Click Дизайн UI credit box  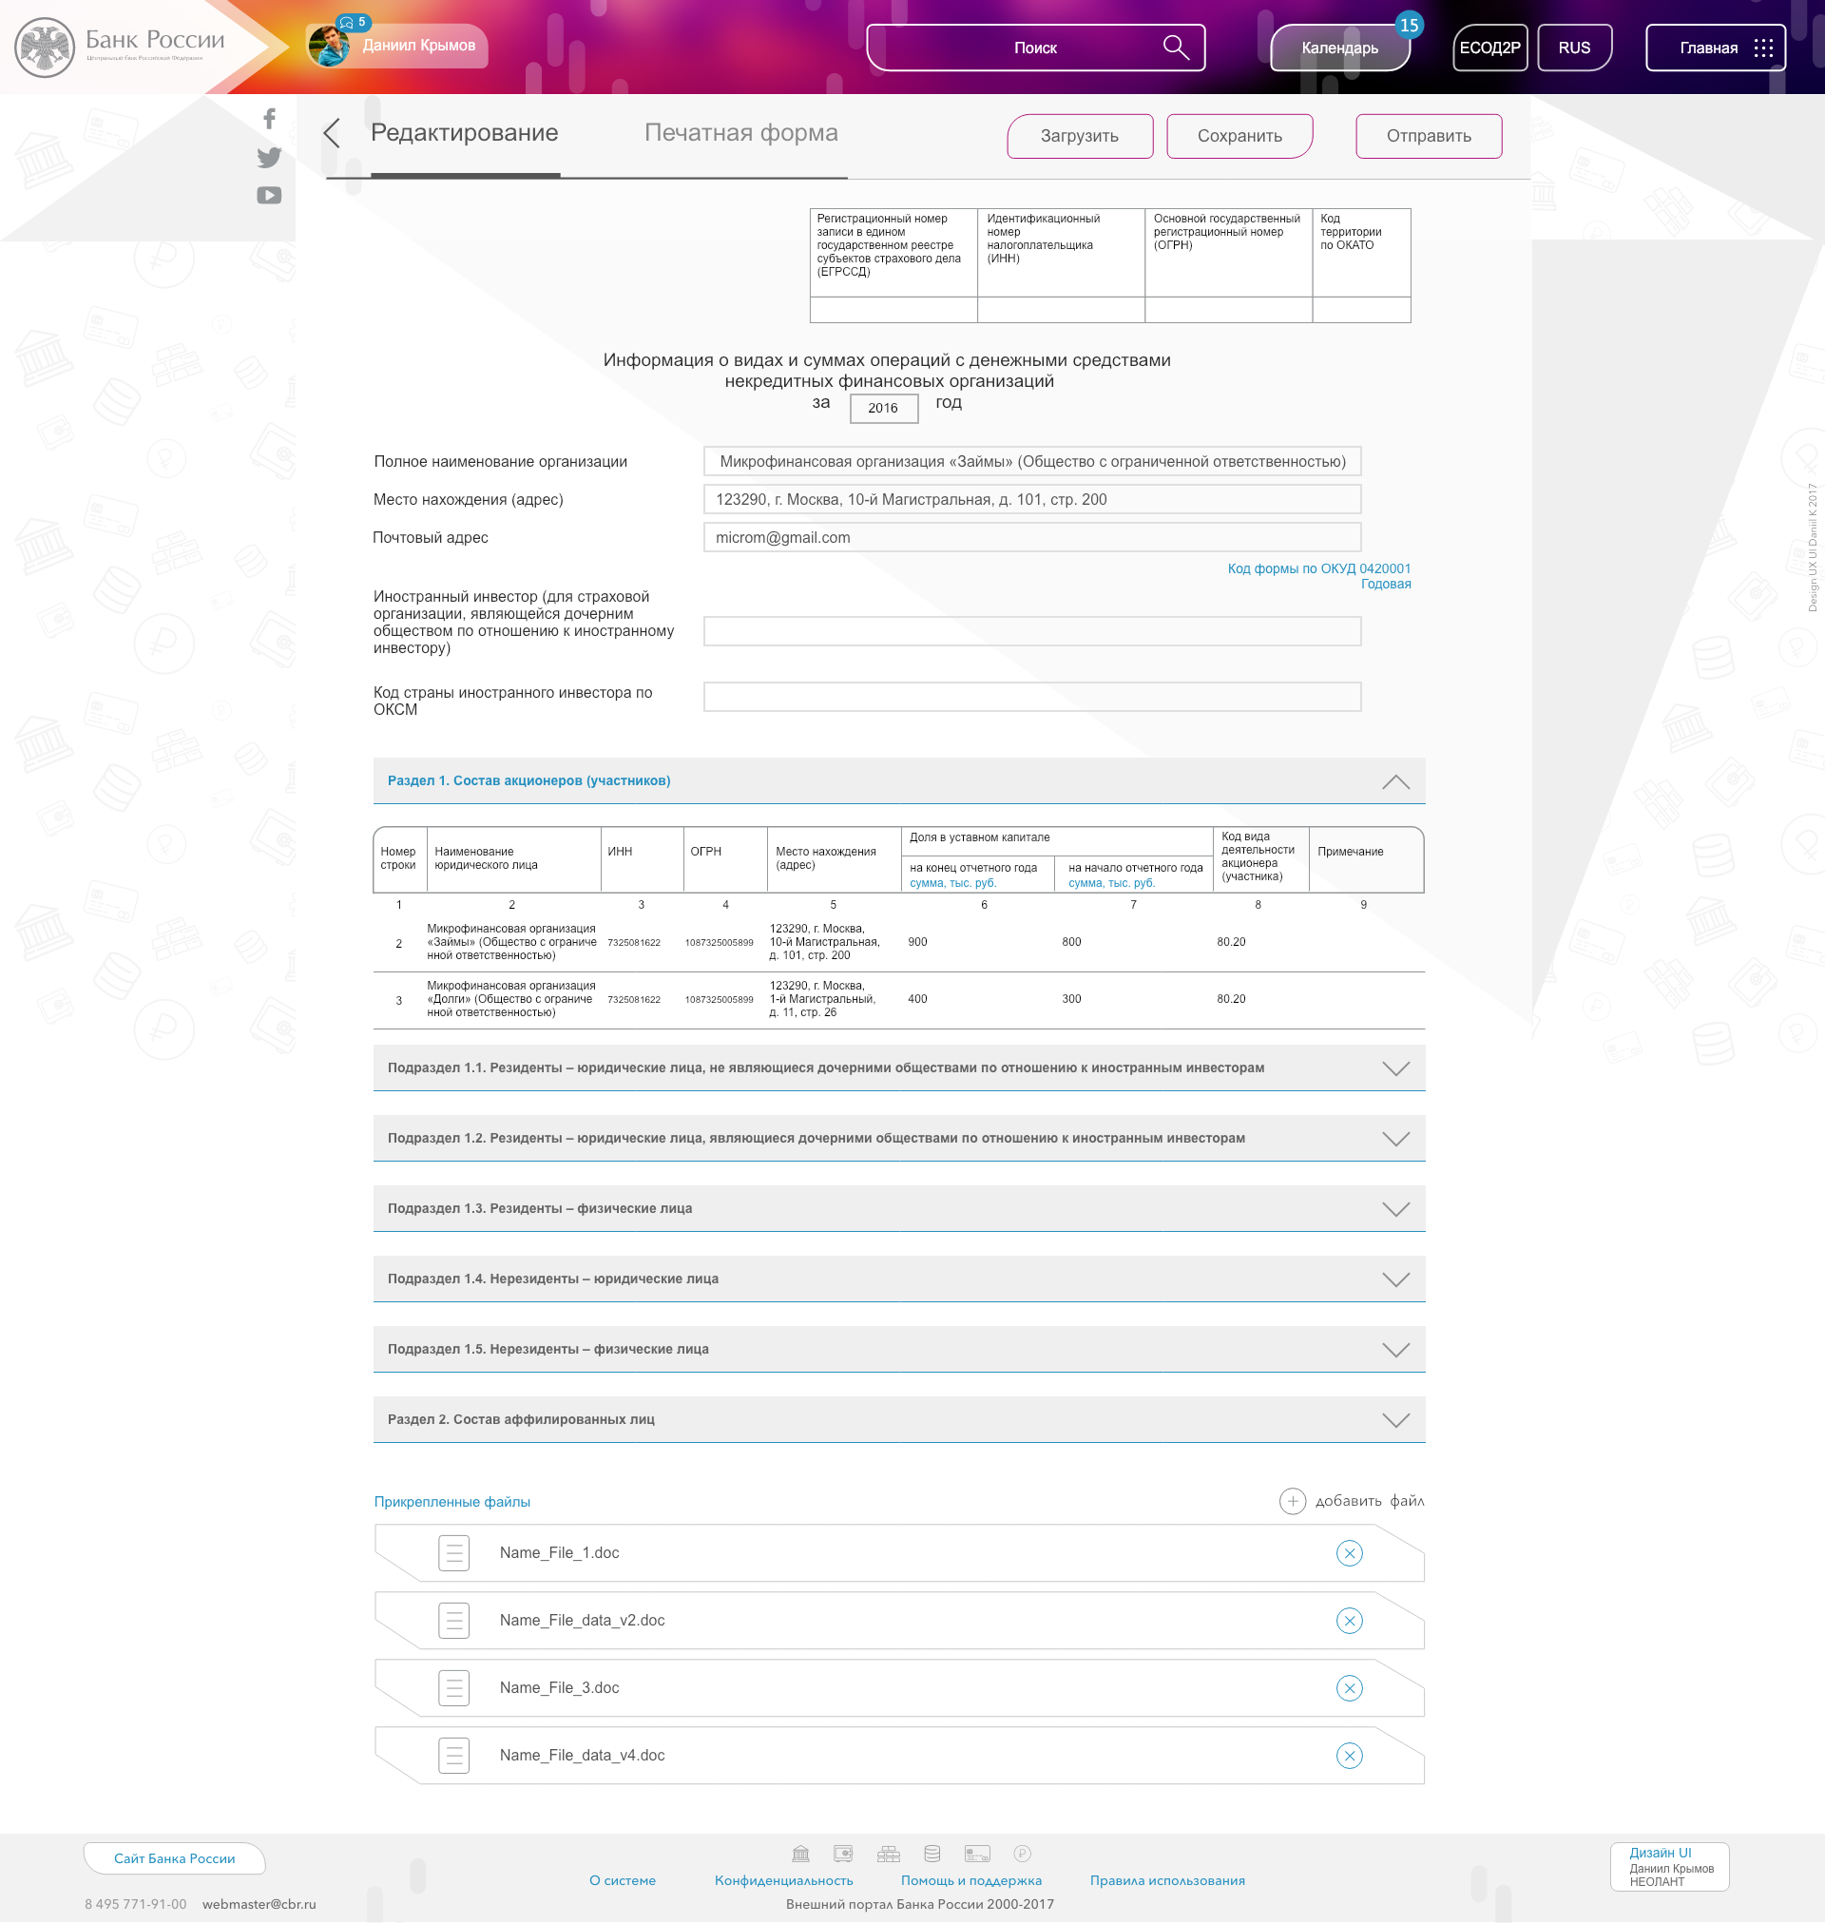click(1669, 1867)
